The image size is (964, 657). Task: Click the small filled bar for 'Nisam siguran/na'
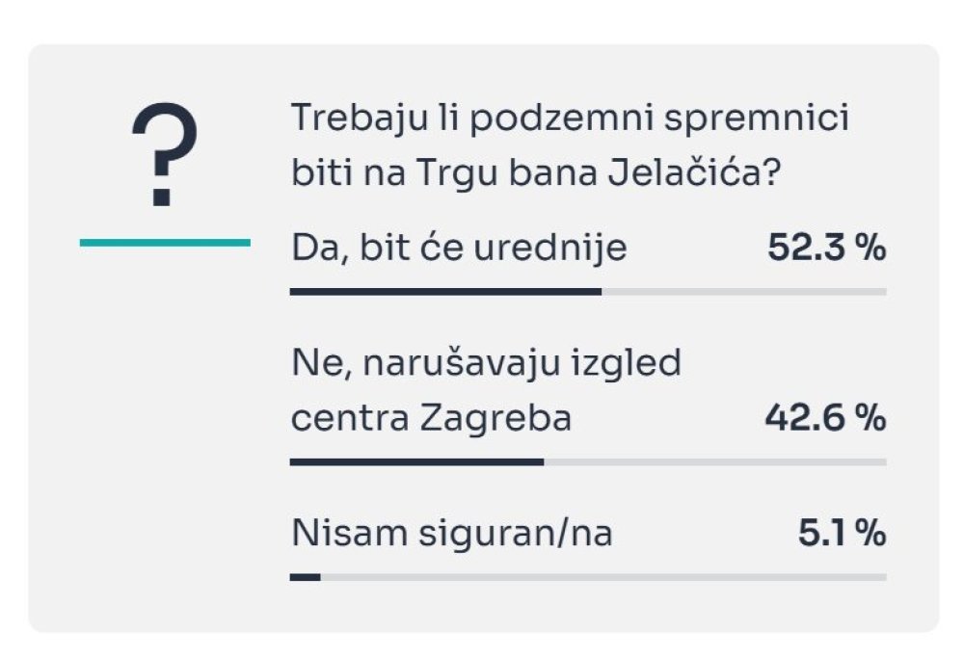click(x=305, y=577)
